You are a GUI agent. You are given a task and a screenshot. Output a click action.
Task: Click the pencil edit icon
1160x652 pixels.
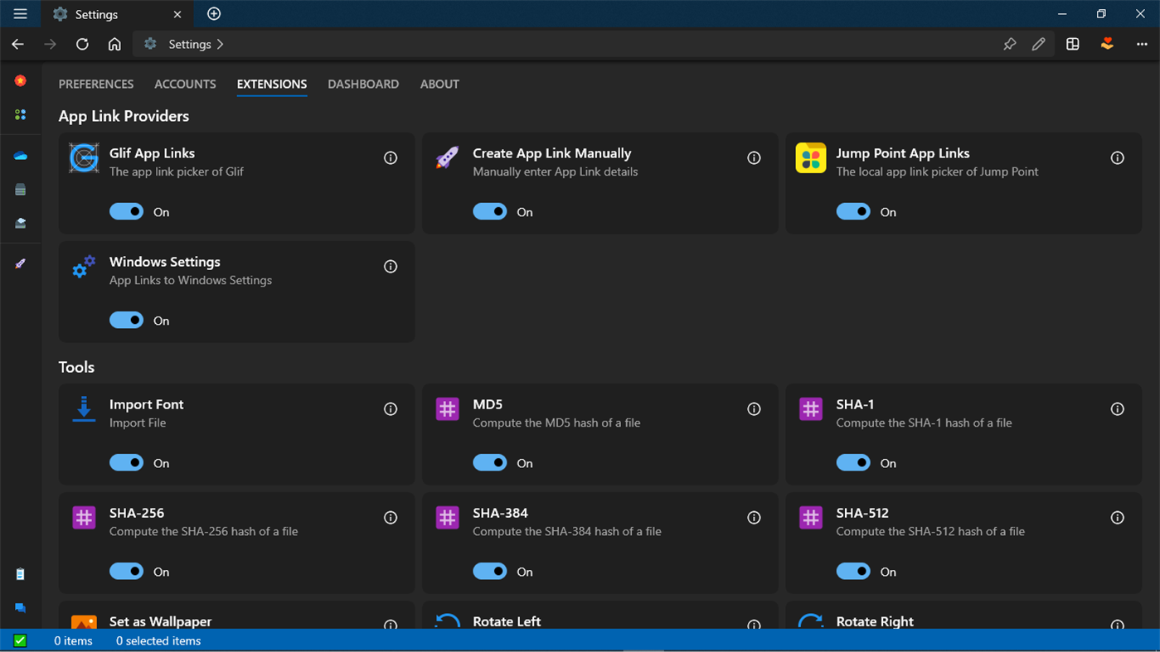(x=1039, y=44)
